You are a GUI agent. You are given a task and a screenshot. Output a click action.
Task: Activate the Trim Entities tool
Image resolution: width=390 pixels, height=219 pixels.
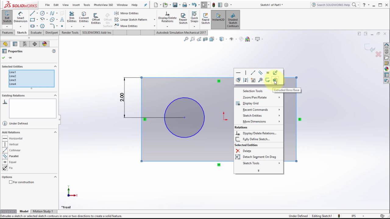[x=72, y=17]
